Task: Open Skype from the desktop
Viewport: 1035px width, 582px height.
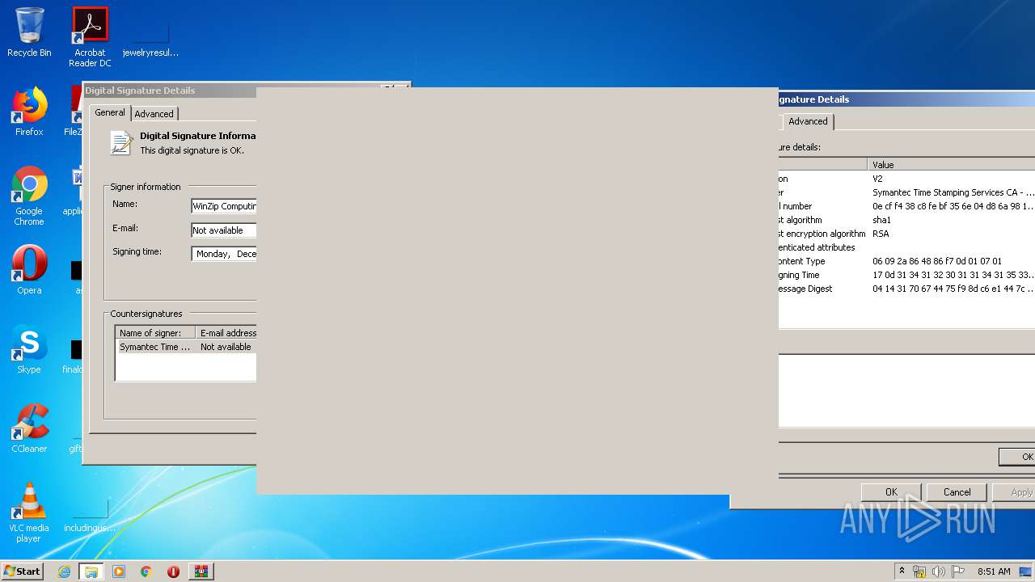Action: [x=29, y=349]
